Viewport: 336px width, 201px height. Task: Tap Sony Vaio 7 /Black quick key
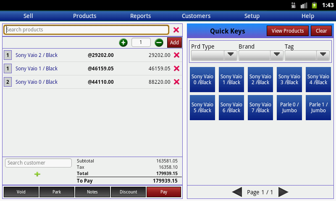pos(260,108)
